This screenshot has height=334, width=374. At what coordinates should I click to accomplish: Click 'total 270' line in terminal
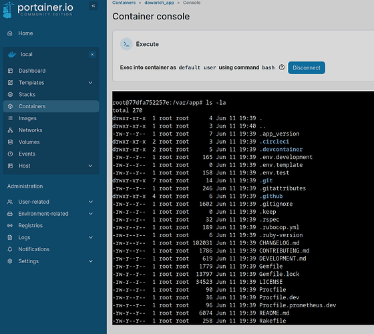point(128,110)
